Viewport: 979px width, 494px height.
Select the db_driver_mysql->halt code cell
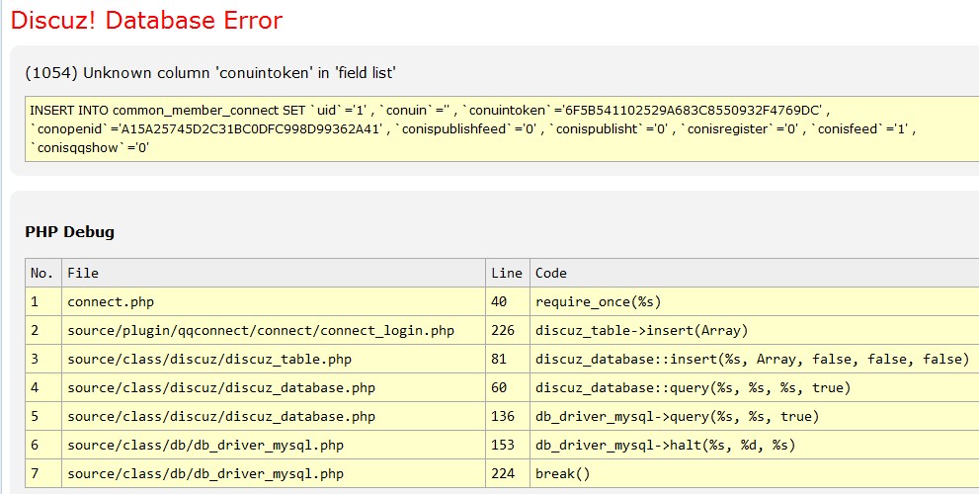point(665,445)
